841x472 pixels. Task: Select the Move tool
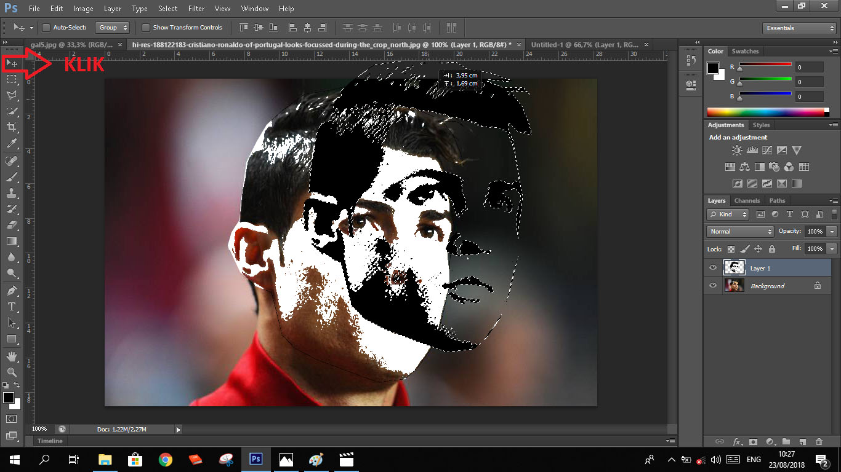coord(12,63)
